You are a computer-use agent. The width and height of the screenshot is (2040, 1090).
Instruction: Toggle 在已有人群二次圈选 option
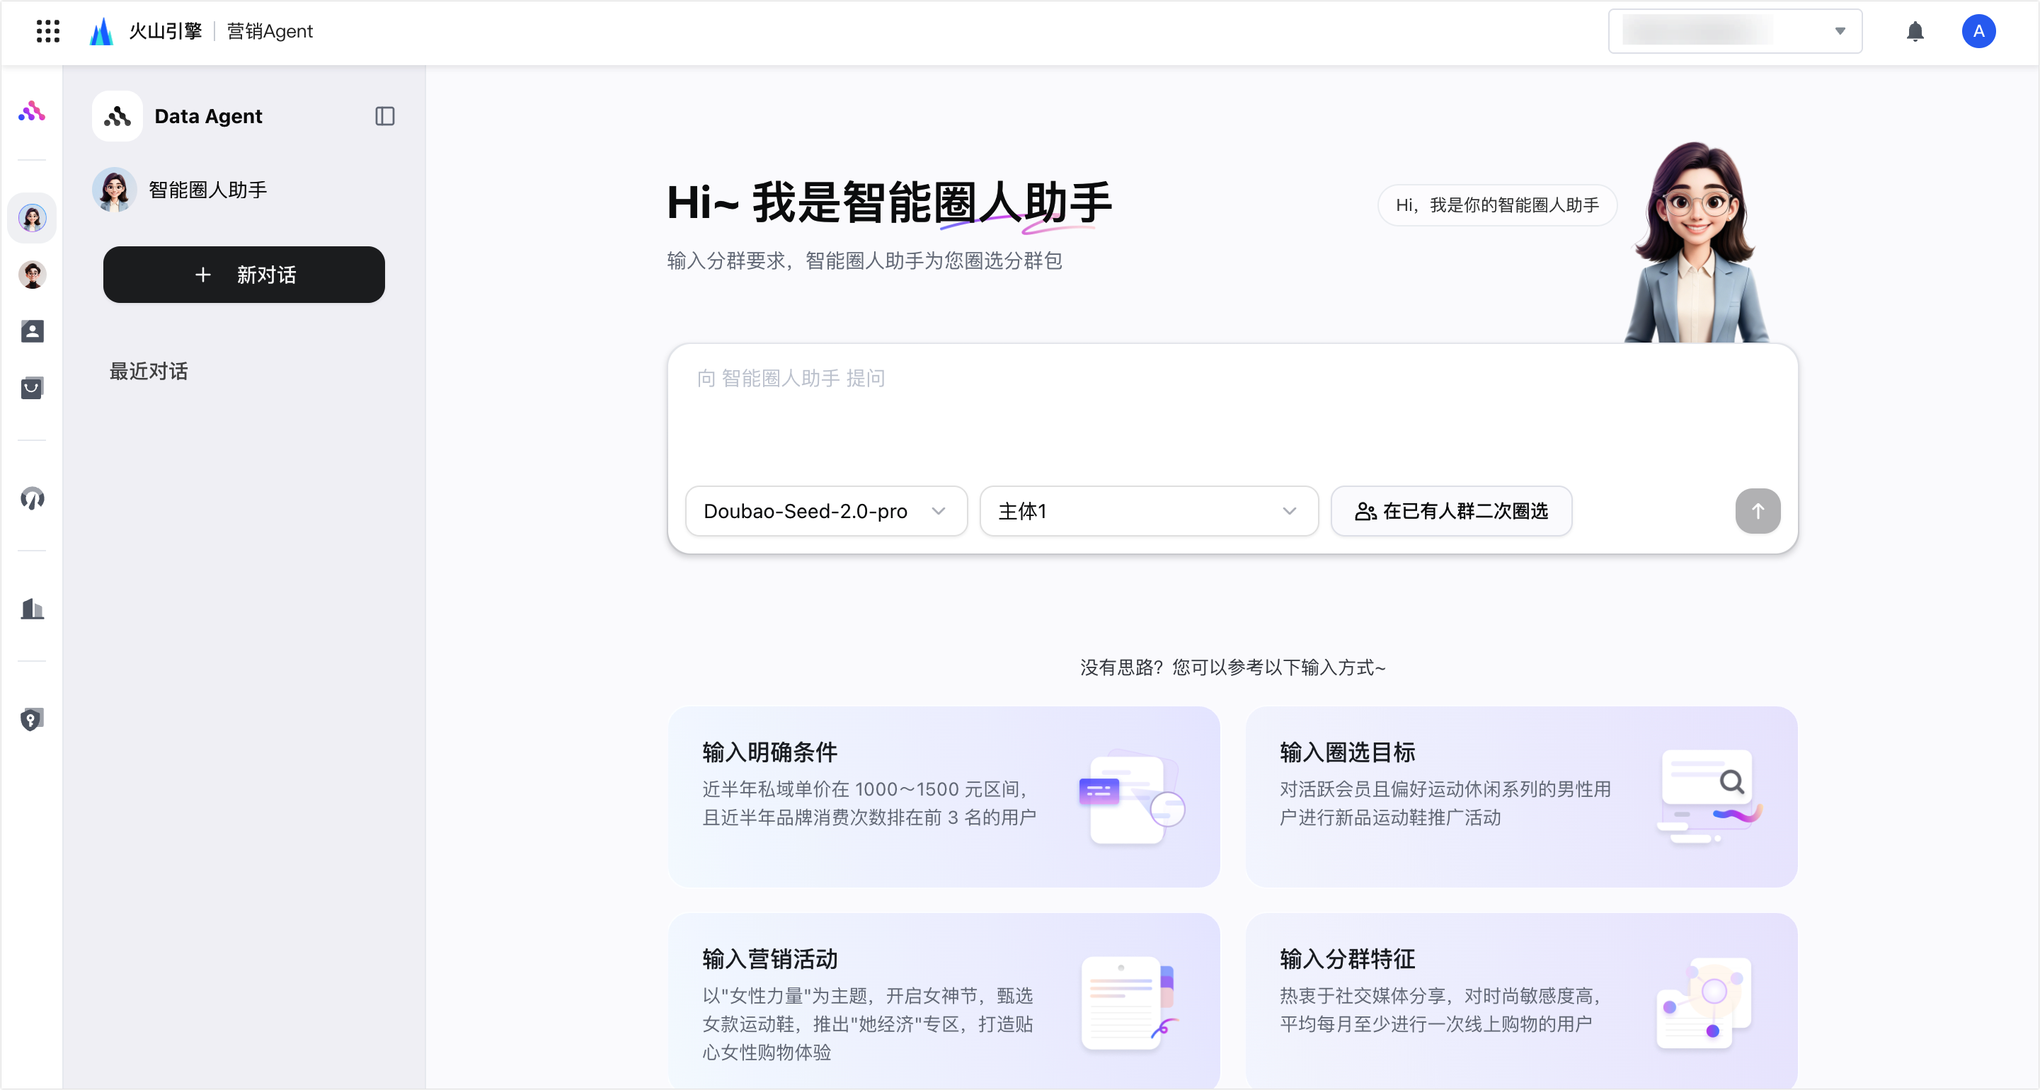coord(1451,511)
